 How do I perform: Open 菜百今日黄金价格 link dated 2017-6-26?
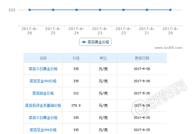pos(43,69)
